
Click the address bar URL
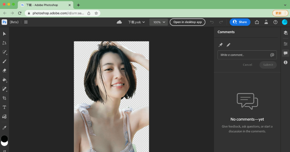(58, 13)
